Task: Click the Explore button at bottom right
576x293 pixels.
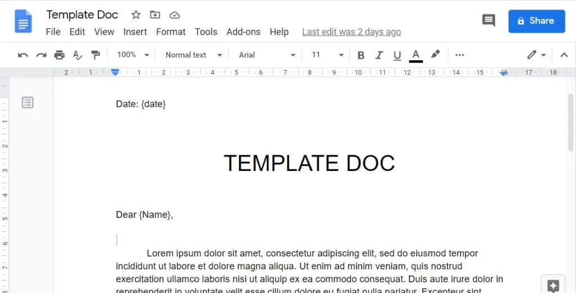Action: [553, 285]
